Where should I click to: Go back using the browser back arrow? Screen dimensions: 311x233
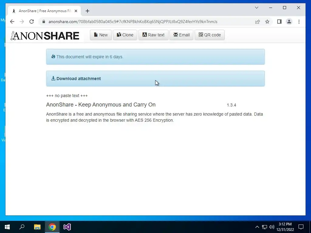click(12, 22)
